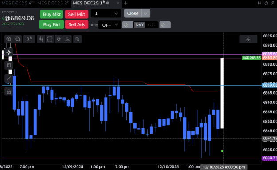Select the trend line drawing tool
This screenshot has width=277, height=170.
[9, 79]
